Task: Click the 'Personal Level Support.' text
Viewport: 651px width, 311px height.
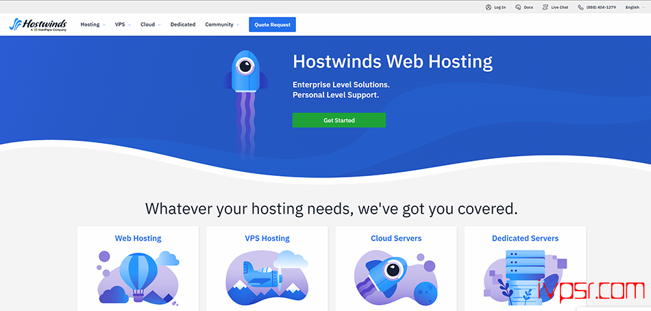Action: tap(336, 95)
